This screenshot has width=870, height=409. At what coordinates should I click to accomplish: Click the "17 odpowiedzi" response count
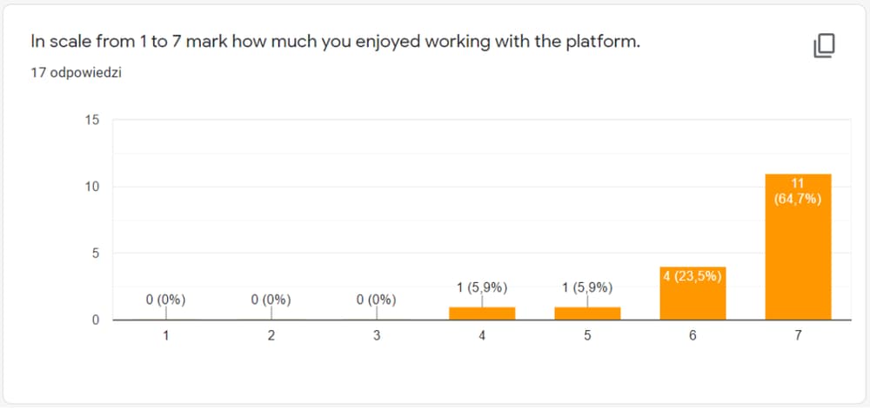[x=75, y=73]
